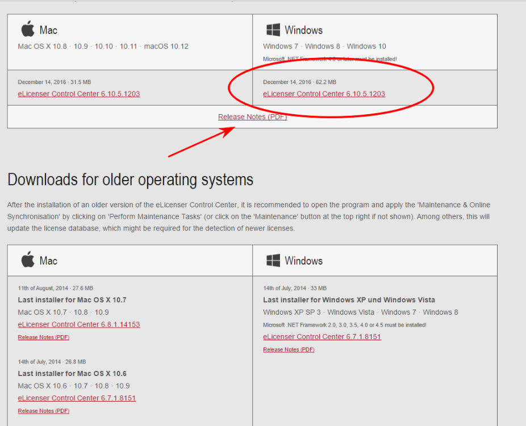Click the 'Mac' heading in the top download table
This screenshot has width=526, height=426.
pos(48,30)
